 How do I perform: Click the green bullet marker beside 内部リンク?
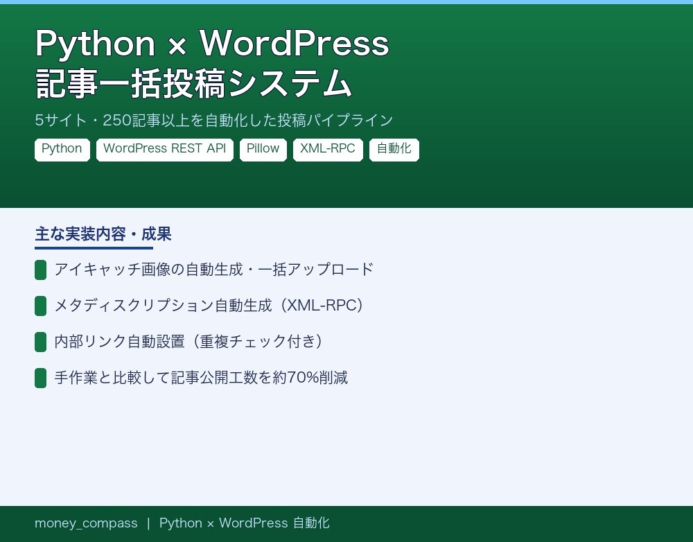pos(41,342)
